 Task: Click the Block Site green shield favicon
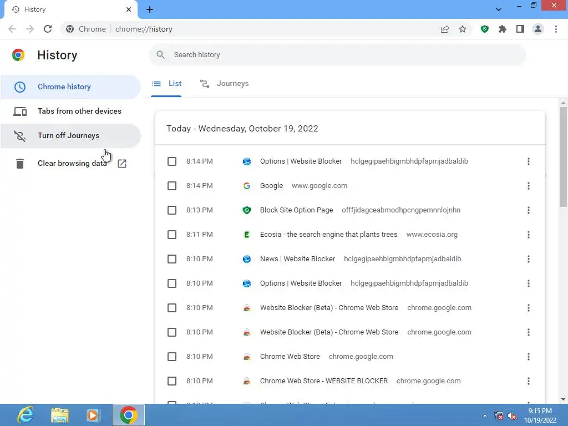247,210
